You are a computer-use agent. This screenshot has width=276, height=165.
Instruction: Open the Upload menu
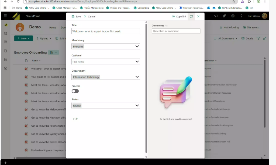pos(44,38)
